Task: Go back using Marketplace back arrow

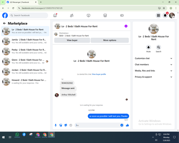Action: click(x=5, y=23)
